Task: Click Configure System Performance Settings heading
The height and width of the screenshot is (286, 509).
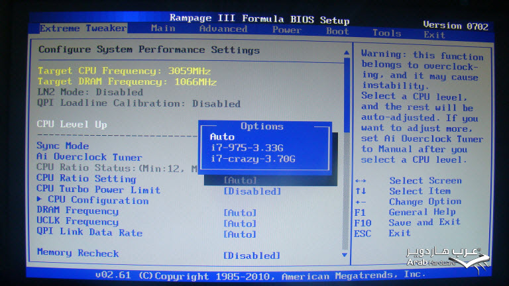Action: pos(149,50)
